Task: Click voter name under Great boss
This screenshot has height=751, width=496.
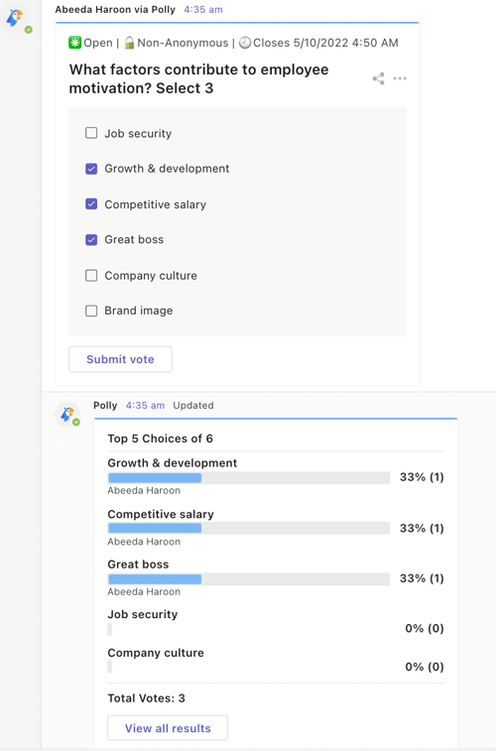Action: [x=144, y=591]
